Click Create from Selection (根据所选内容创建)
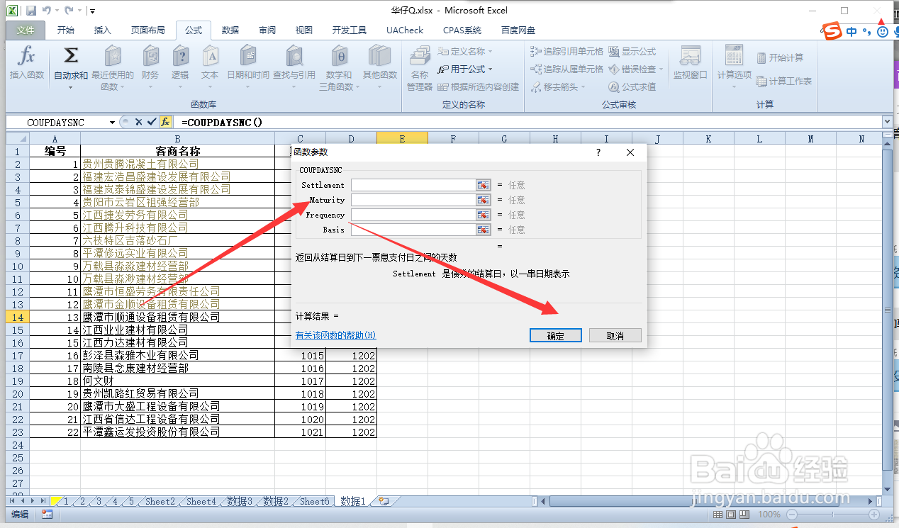 [479, 86]
